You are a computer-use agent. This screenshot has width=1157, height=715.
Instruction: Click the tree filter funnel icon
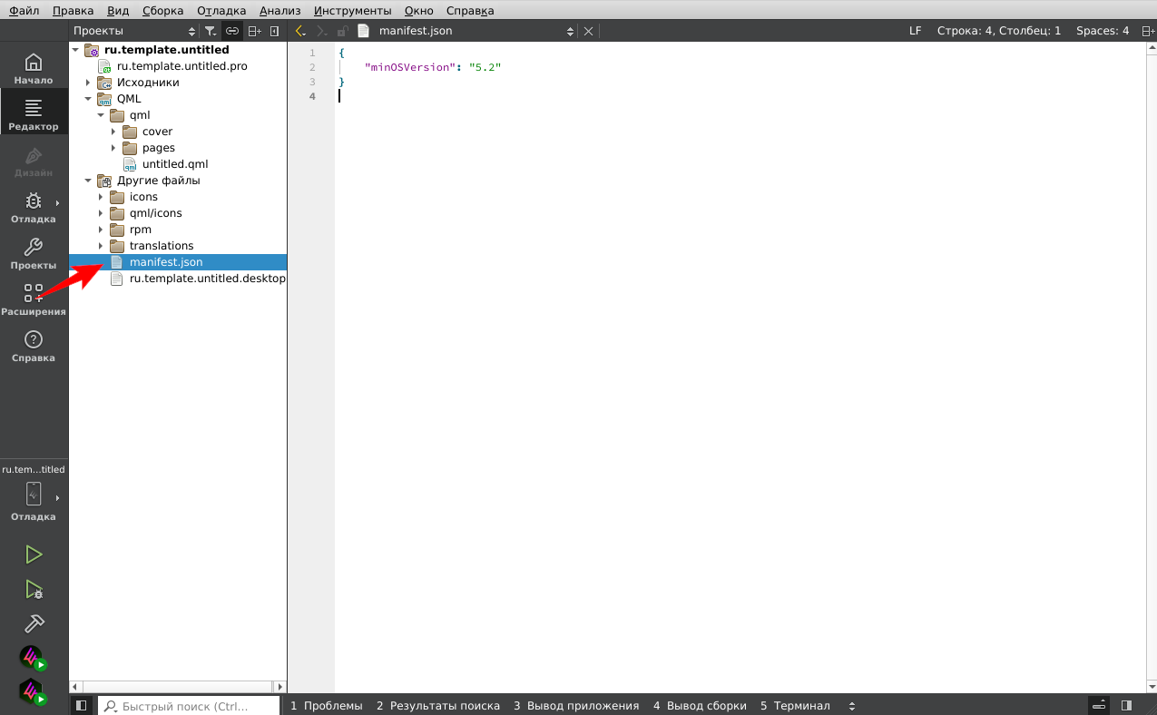point(211,31)
